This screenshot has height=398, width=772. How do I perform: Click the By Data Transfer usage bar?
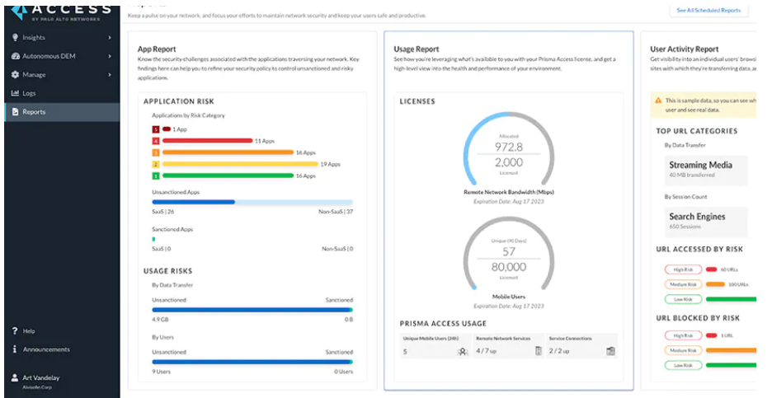252,310
